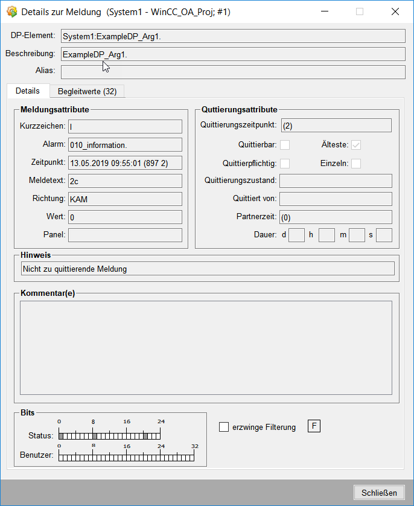The width and height of the screenshot is (414, 506).
Task: Switch to the Details tab
Action: 28,91
